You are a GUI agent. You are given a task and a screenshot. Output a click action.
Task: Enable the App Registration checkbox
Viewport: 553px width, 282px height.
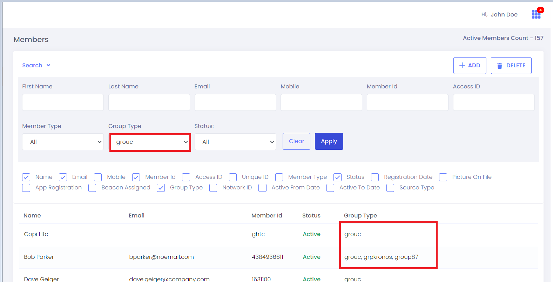[x=26, y=188]
